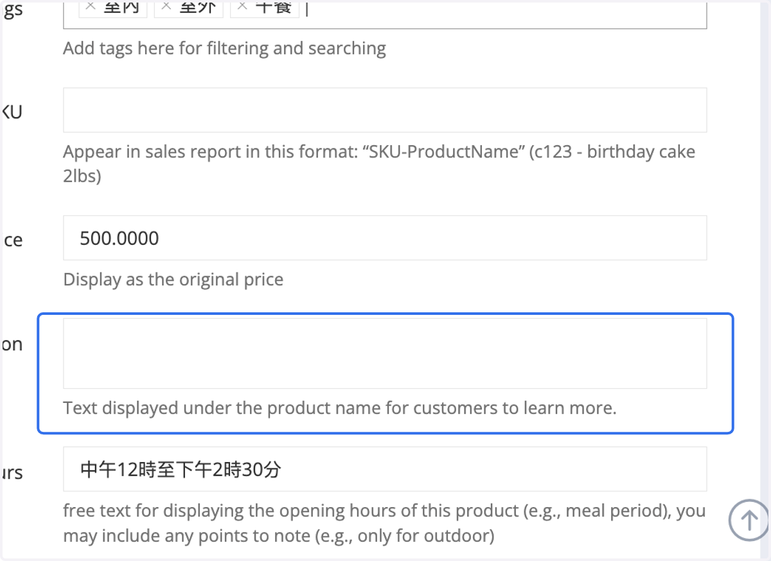Click the price field showing 500.0000
This screenshot has height=561, width=771.
click(385, 238)
